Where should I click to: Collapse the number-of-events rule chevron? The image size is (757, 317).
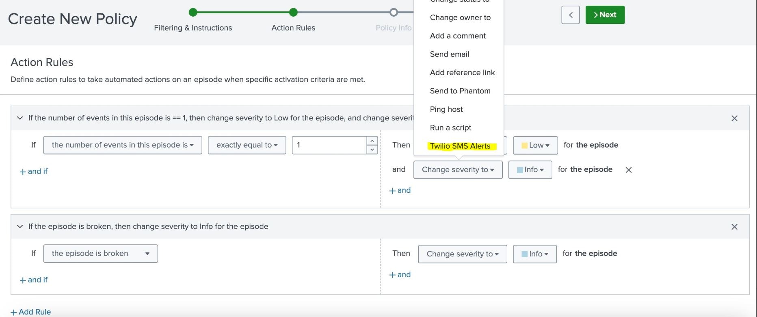point(20,118)
